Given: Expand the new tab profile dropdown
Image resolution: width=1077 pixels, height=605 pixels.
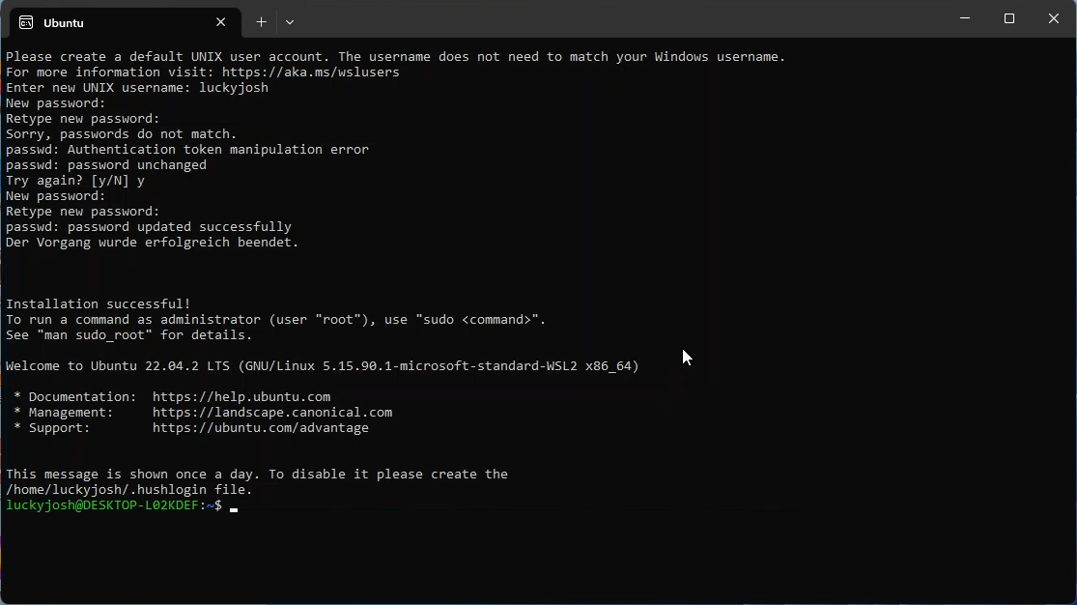Looking at the screenshot, I should (290, 22).
